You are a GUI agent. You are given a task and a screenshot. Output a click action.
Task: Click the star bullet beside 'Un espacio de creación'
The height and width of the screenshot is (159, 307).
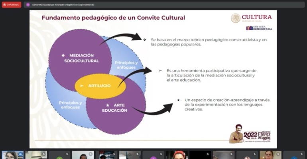click(178, 100)
